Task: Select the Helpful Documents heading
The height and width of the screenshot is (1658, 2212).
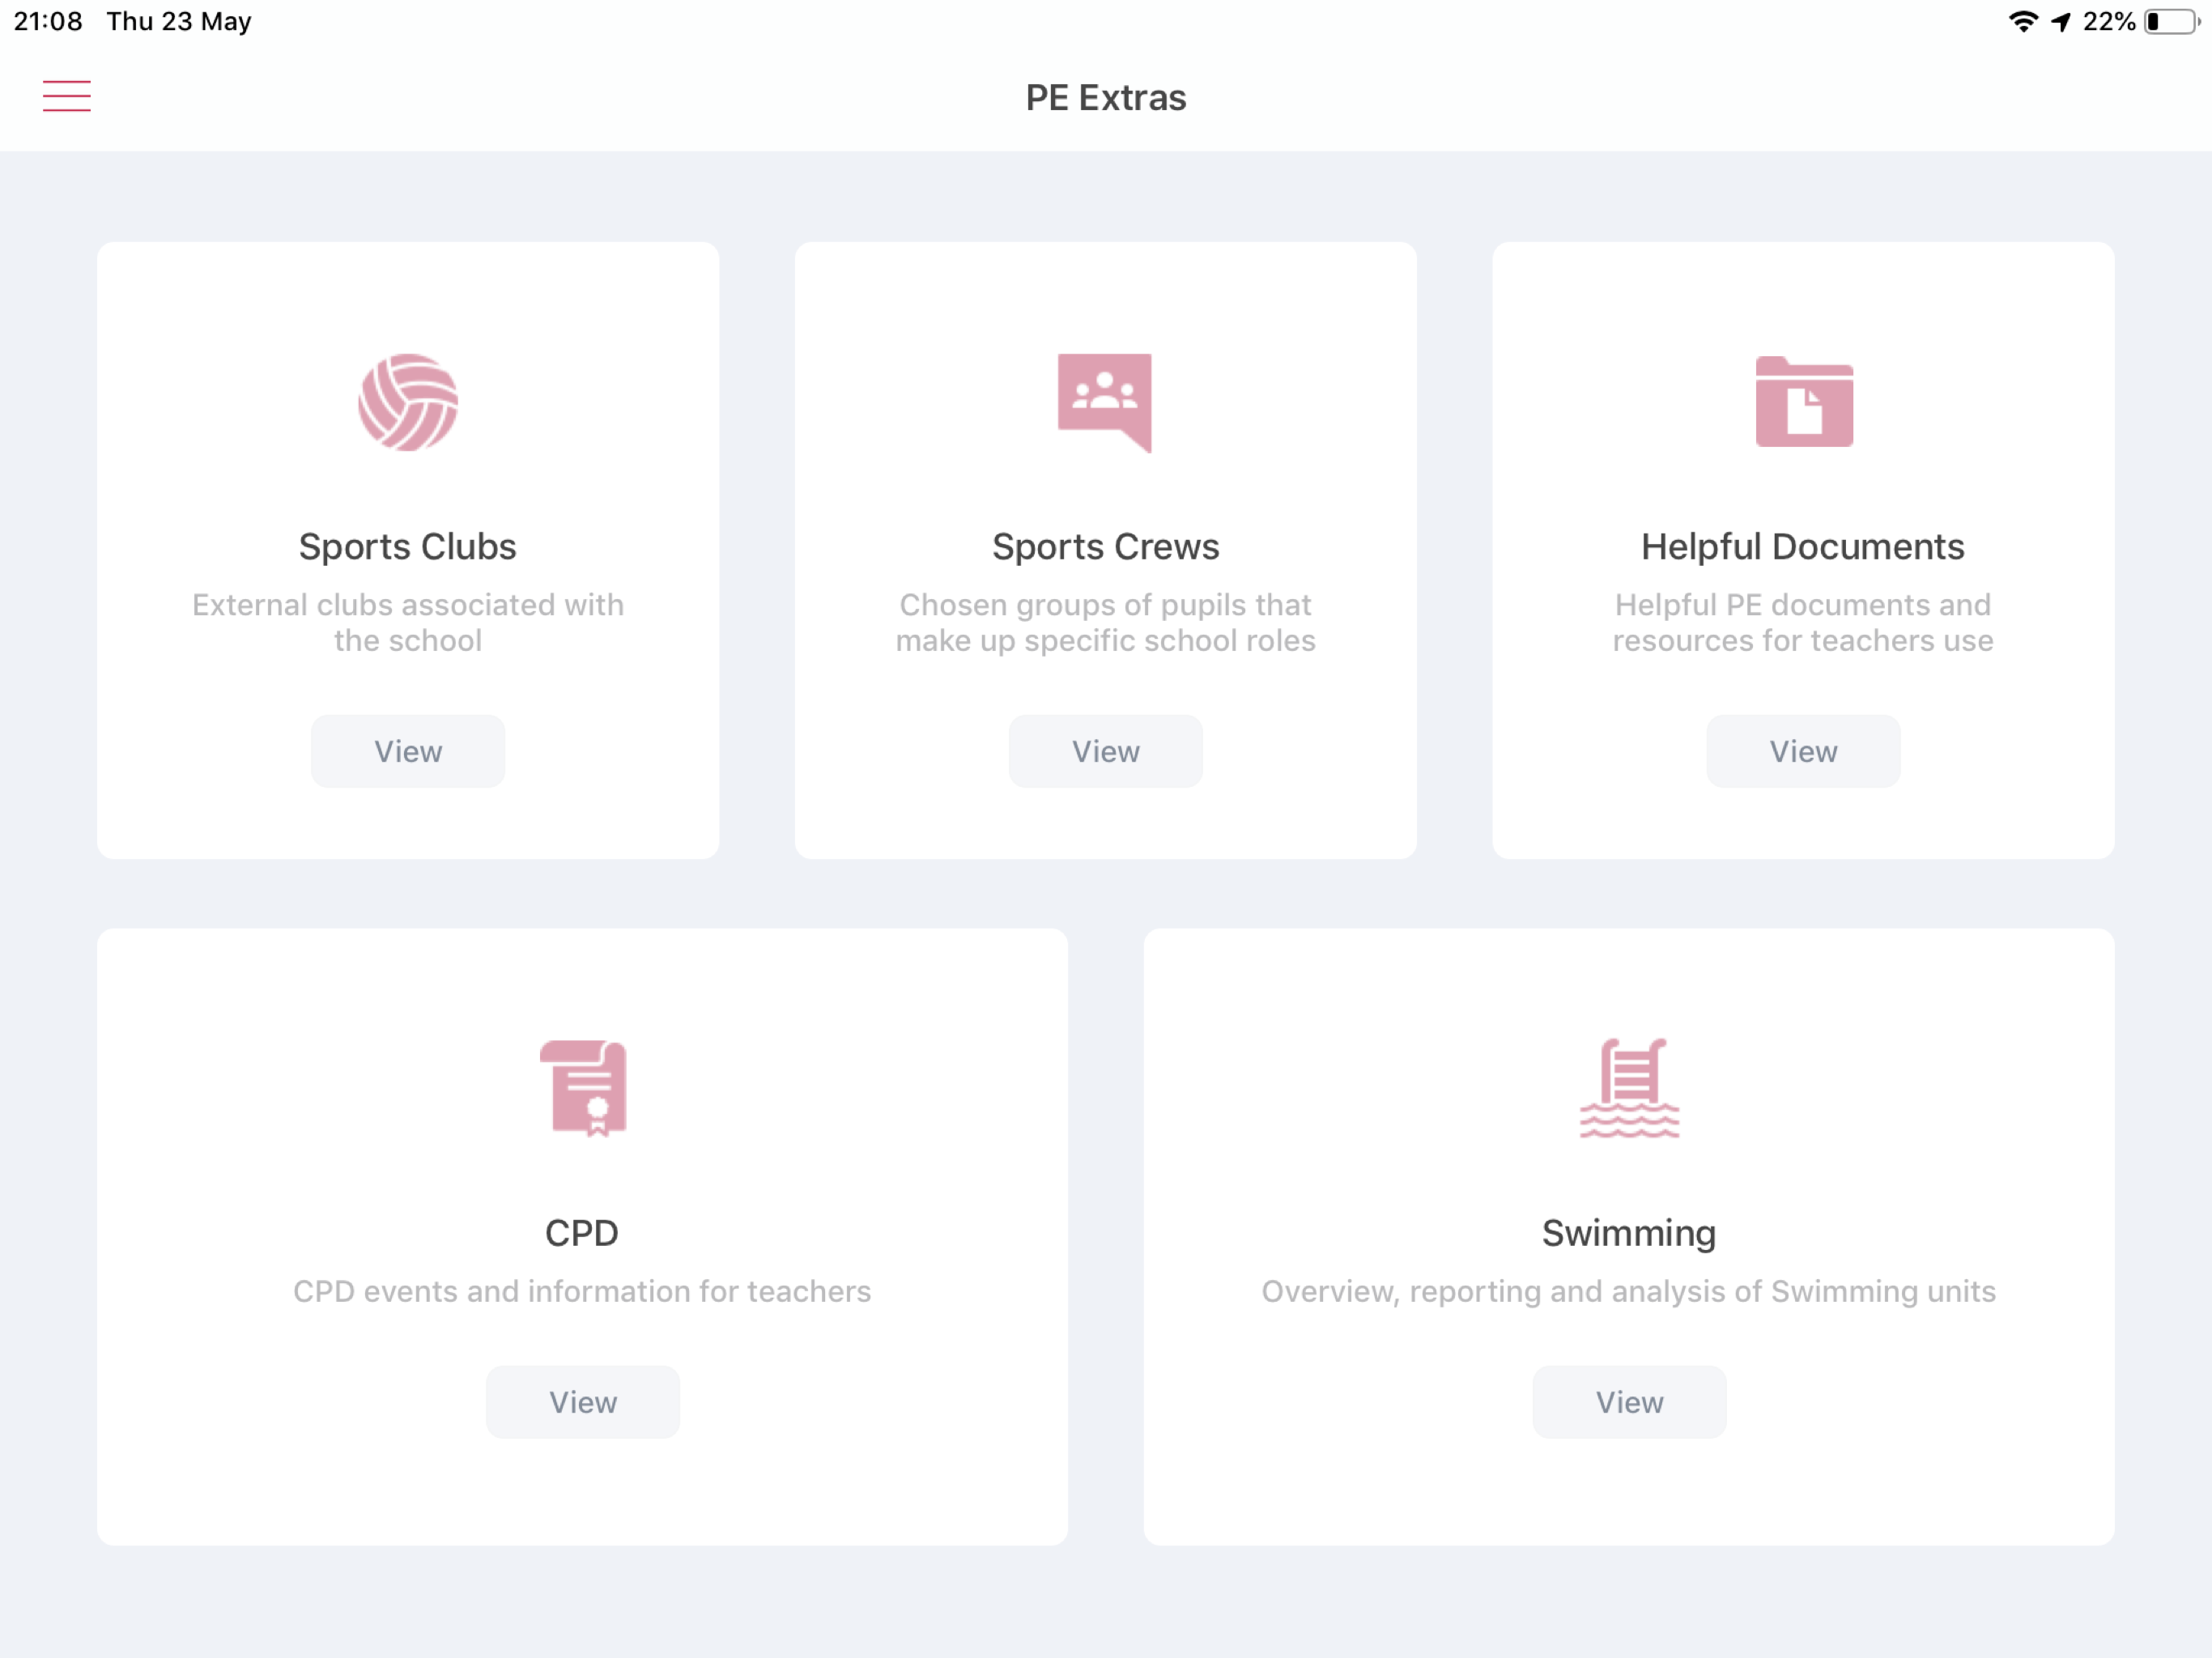Action: tap(1803, 547)
